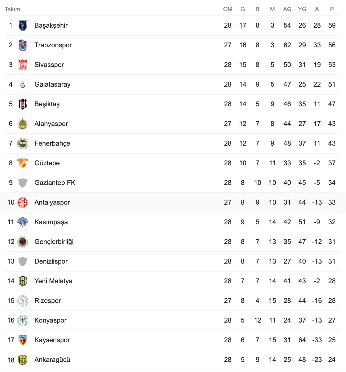Screen dimensions: 346x372
Task: Click the Kayserispor team crest
Action: coord(23,340)
